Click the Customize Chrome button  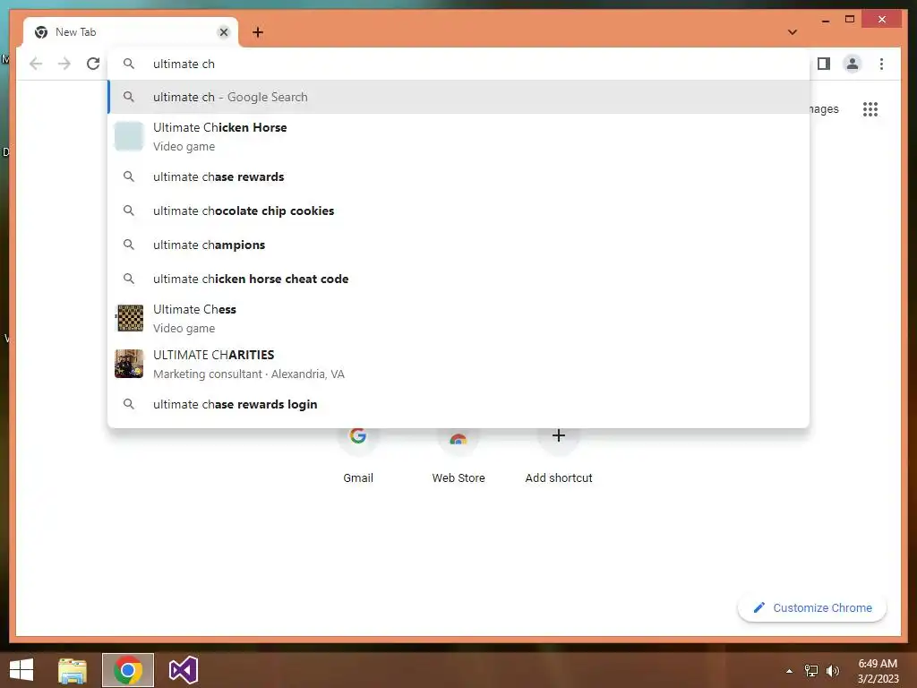pos(812,608)
